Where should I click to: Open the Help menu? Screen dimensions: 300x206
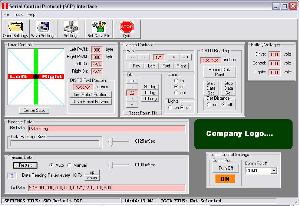(32, 14)
